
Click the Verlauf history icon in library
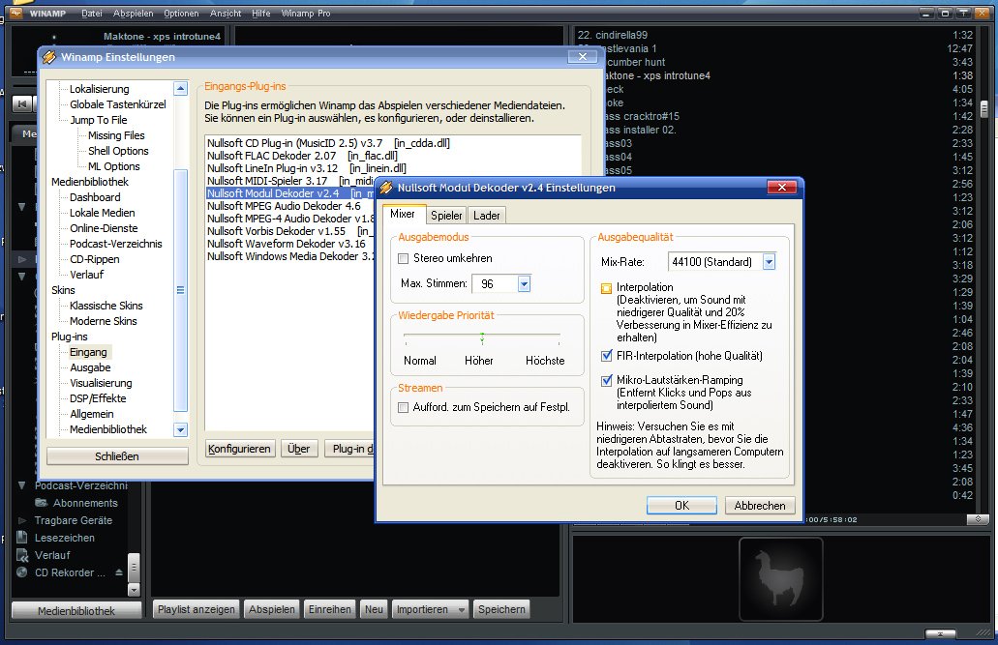coord(22,555)
